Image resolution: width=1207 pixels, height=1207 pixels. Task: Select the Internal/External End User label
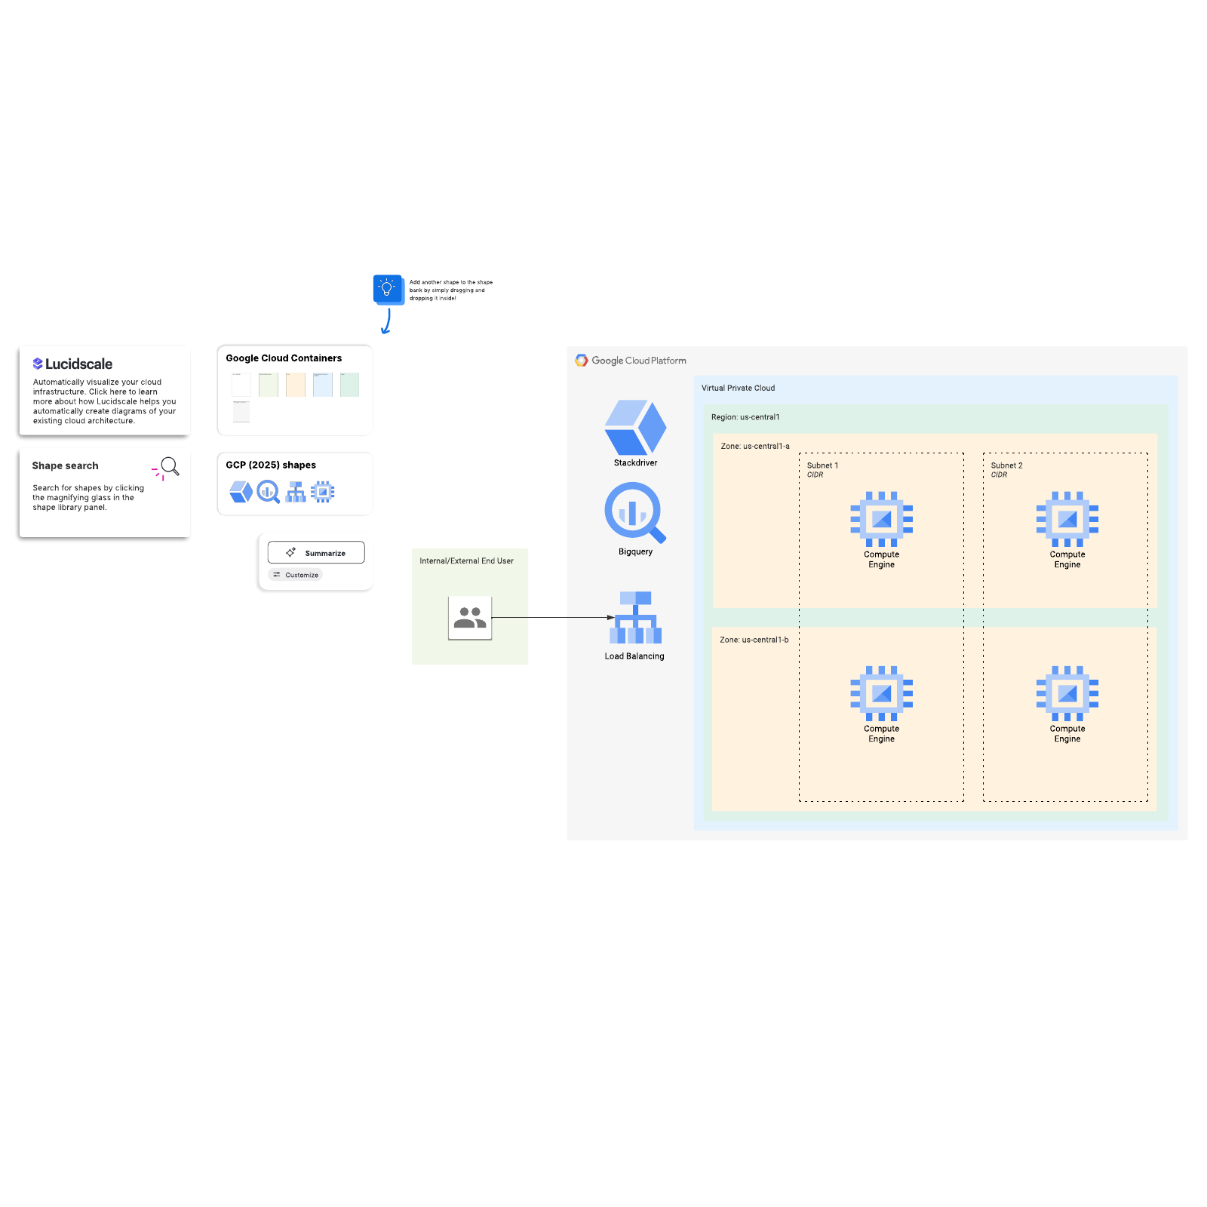(x=466, y=561)
